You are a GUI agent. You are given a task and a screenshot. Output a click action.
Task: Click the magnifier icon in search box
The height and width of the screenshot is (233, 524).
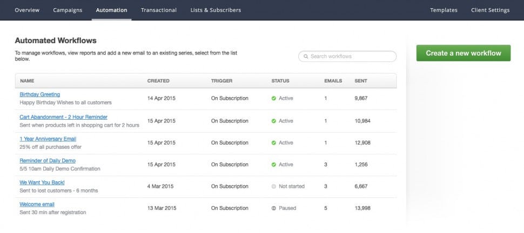pos(306,57)
